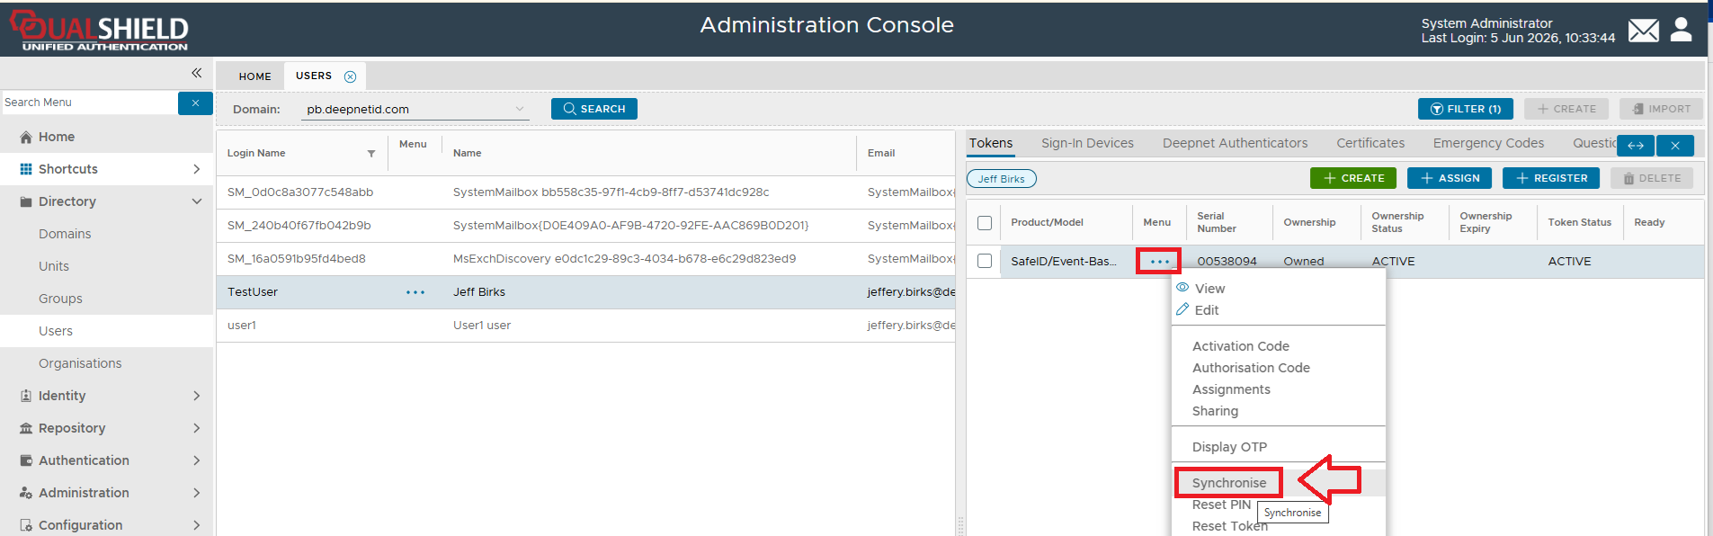Click the FILTER (1) button
Screen dimensions: 1713x536
click(x=1466, y=109)
